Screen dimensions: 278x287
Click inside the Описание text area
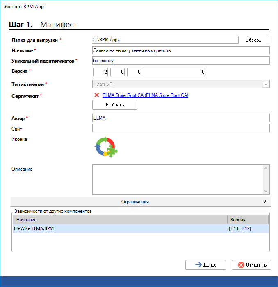178,180
